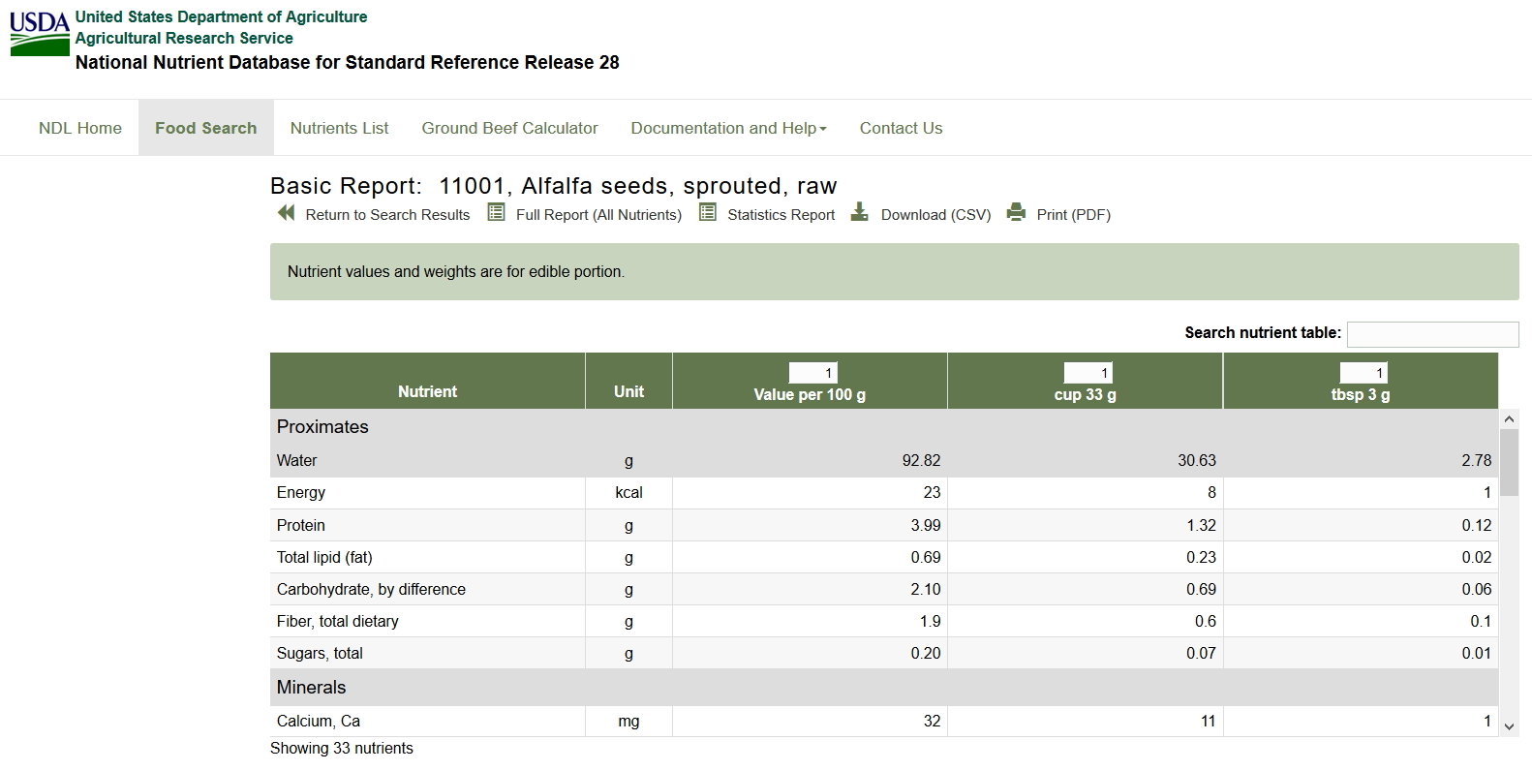Click the Return to Search Results arrow icon
Viewport: 1532px width, 771px height.
tap(286, 213)
